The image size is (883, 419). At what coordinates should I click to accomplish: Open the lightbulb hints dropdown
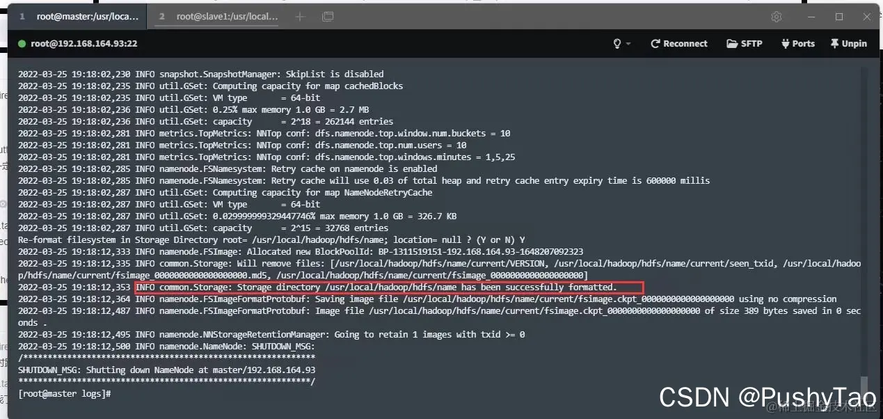(x=621, y=43)
